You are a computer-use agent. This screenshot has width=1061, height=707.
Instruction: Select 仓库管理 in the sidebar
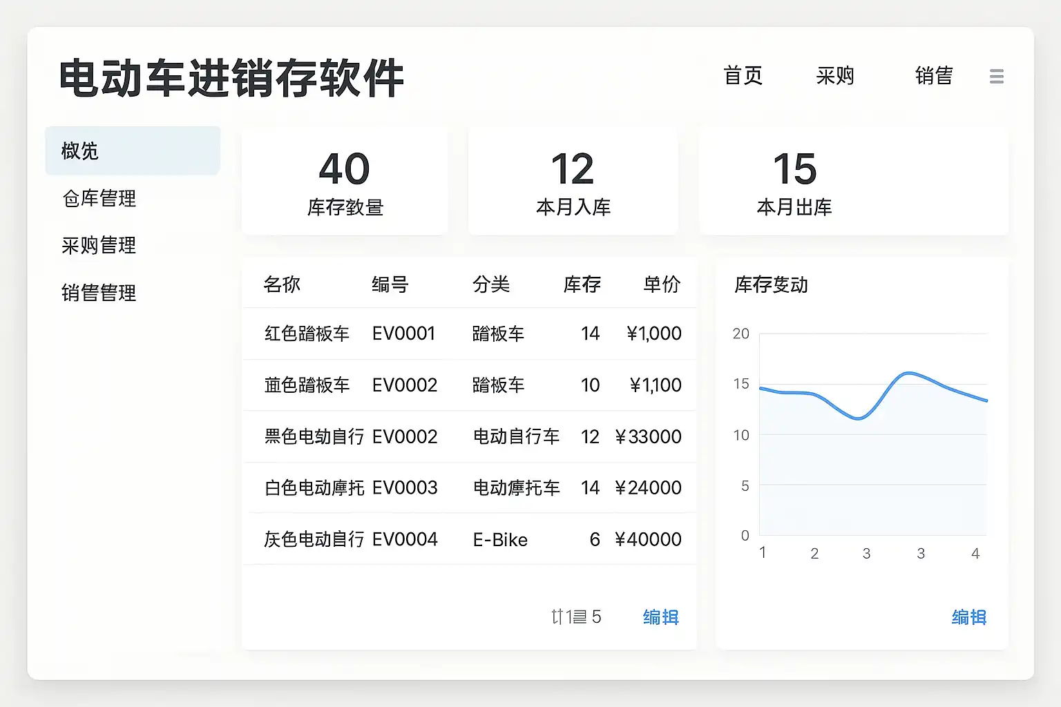click(99, 199)
